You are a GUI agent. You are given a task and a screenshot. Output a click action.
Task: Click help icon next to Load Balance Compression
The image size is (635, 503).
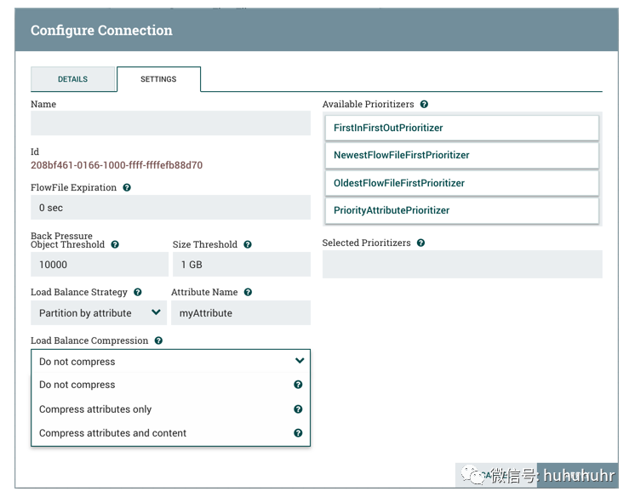158,340
